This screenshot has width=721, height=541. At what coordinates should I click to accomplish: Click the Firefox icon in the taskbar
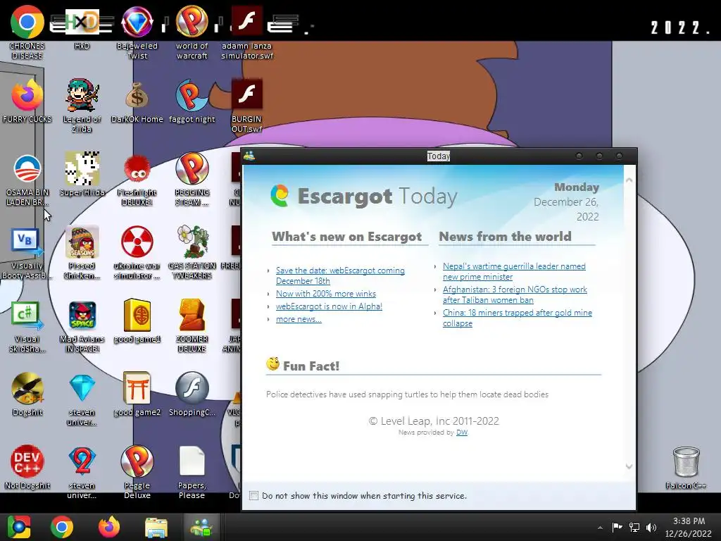pyautogui.click(x=109, y=527)
